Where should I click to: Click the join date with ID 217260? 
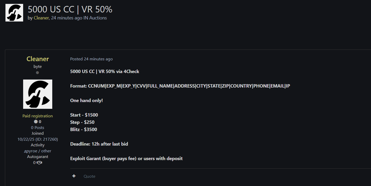[x=38, y=139]
